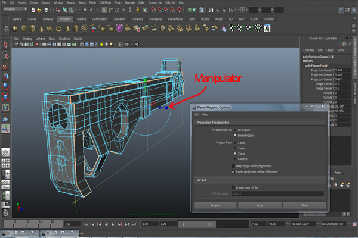Image resolution: width=358 pixels, height=238 pixels.
Task: Open the viewport Shading menu
Action: click(27, 39)
